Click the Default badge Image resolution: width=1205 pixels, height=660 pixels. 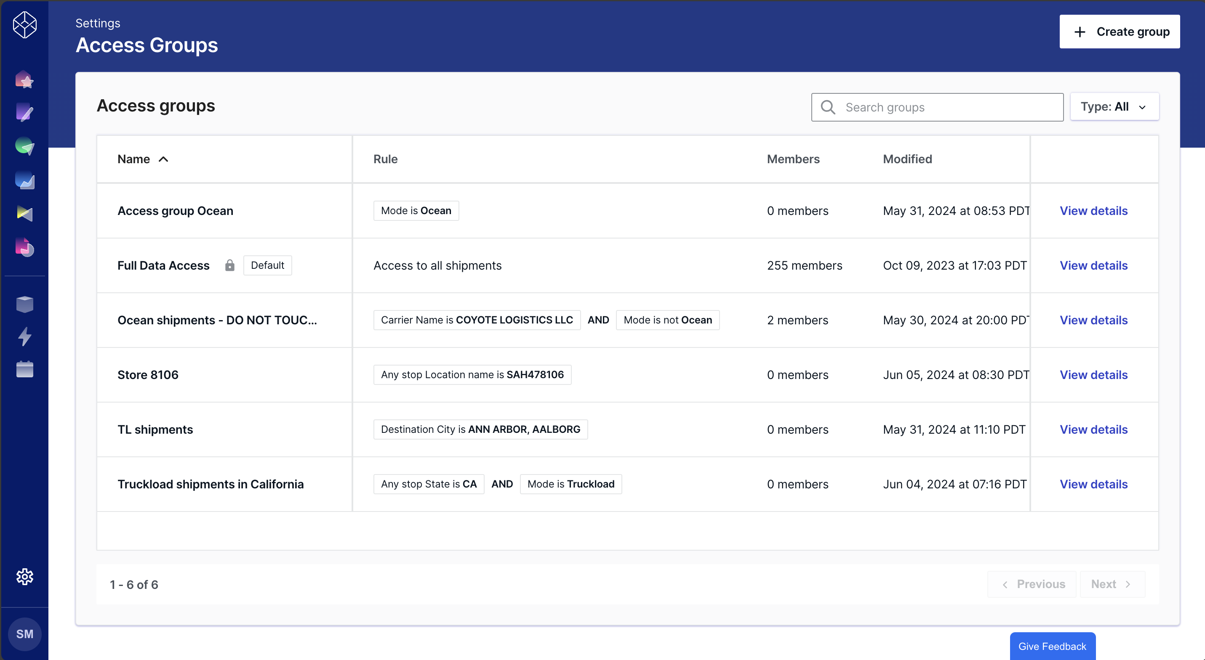point(268,265)
